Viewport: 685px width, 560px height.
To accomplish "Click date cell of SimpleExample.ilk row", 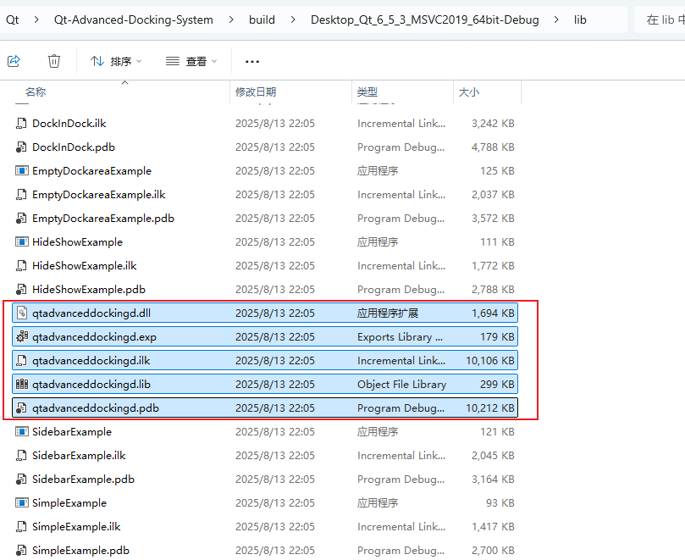I will click(x=275, y=527).
